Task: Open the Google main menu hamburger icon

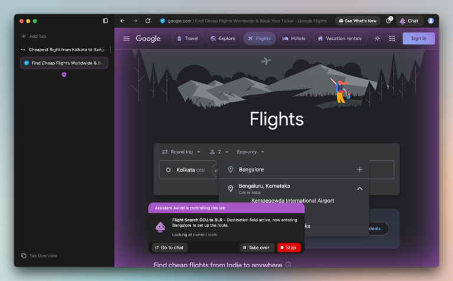Action: (x=126, y=38)
